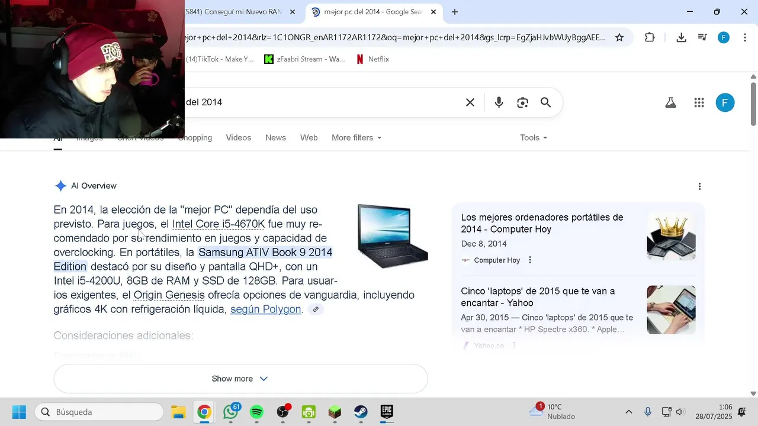
Task: Open Chrome downloads
Action: click(x=681, y=37)
